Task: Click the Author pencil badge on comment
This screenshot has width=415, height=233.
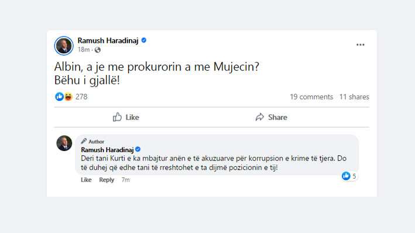Action: point(92,142)
